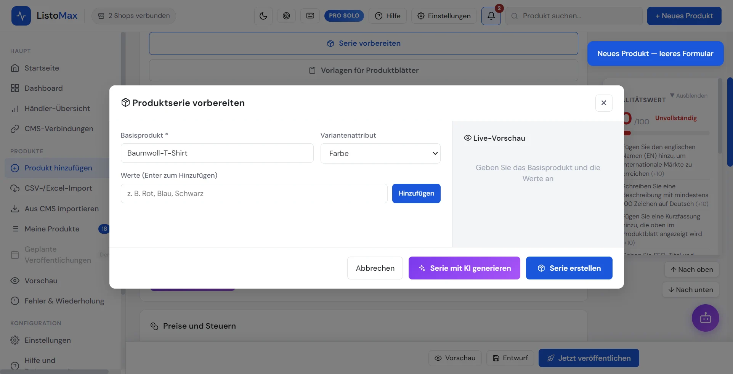Open Vorlagen für Produktblätter

point(363,70)
